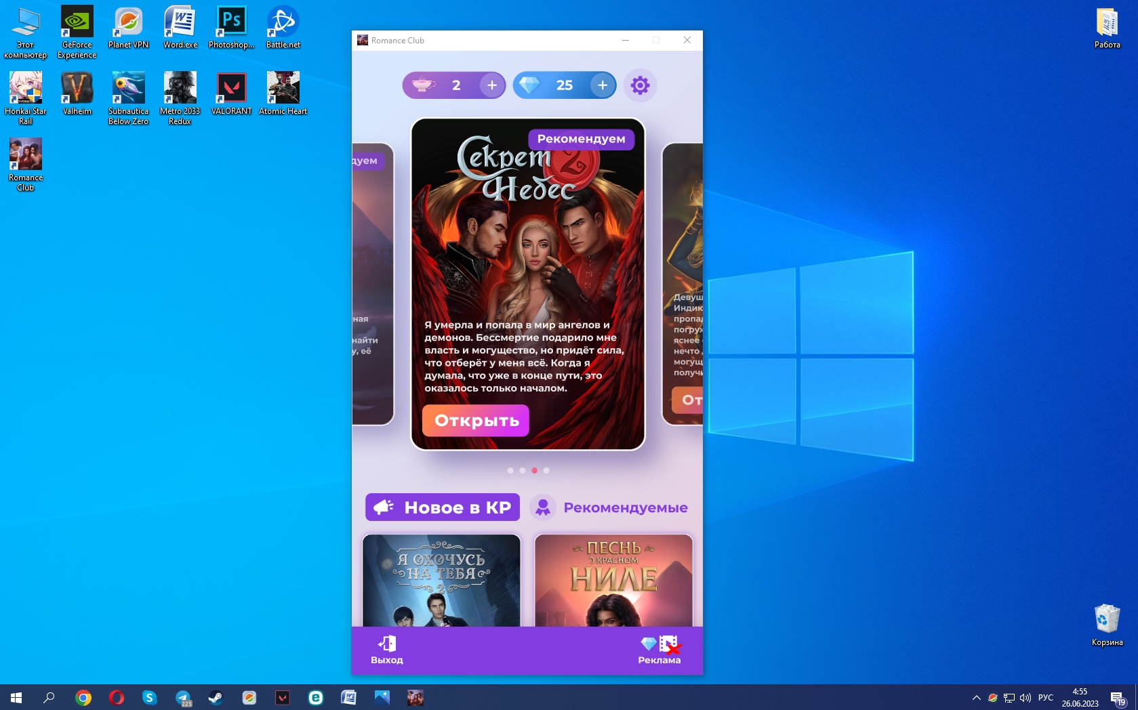
Task: Open VALORANT from the taskbar
Action: [x=283, y=697]
